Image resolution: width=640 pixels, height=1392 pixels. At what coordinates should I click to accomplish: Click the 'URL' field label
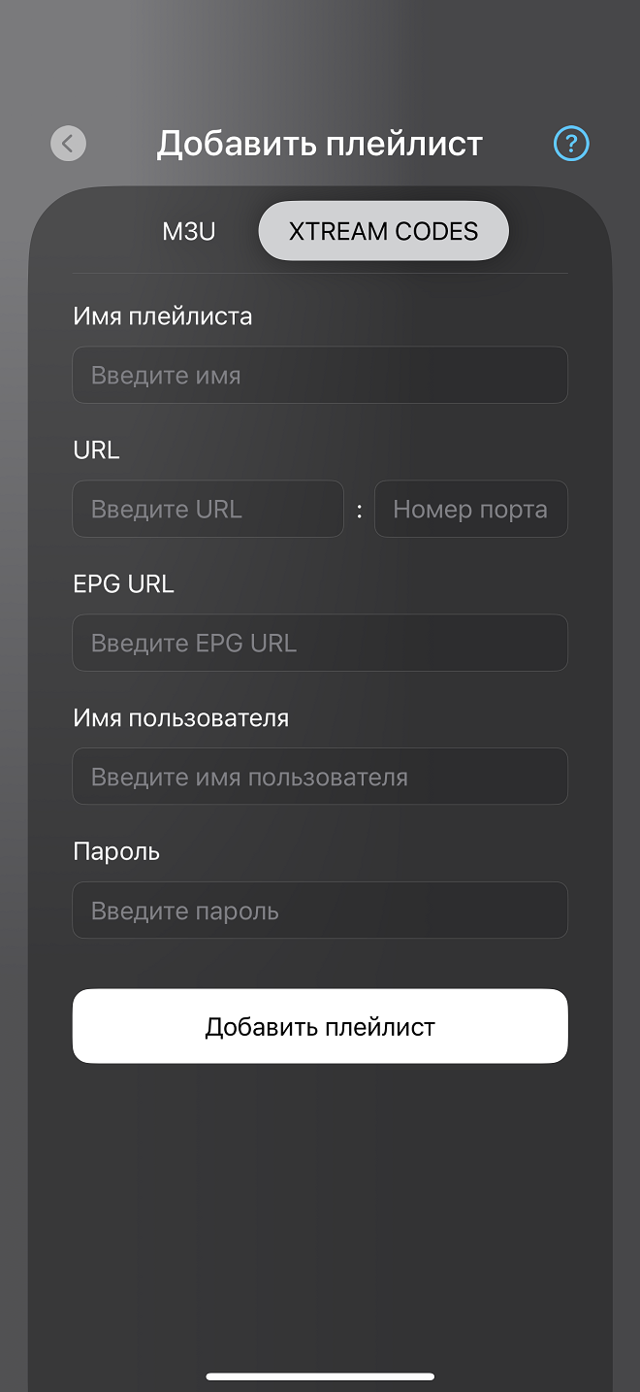click(96, 449)
